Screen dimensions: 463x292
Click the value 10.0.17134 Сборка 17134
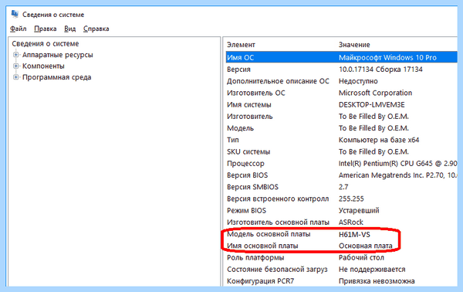380,70
